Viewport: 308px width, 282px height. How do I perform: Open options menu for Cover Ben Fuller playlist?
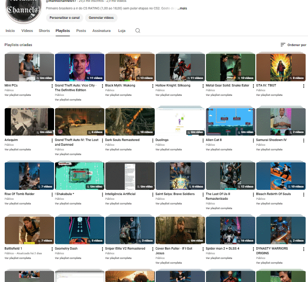(x=203, y=249)
